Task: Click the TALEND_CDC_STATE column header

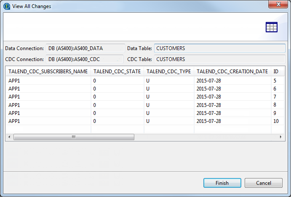Action: pos(117,72)
